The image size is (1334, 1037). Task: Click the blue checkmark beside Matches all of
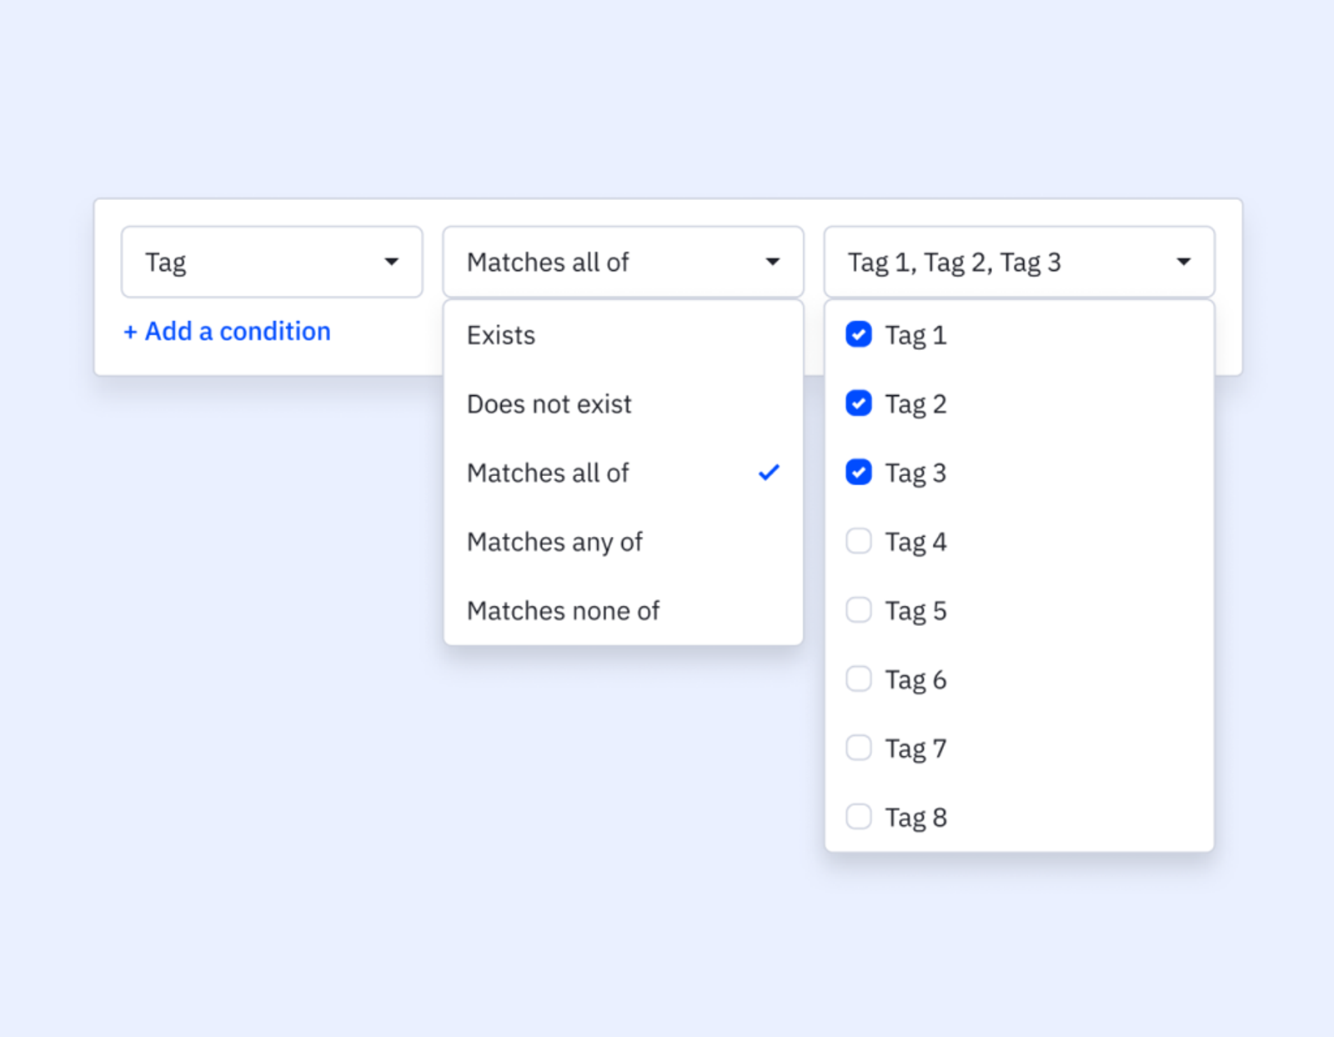769,472
